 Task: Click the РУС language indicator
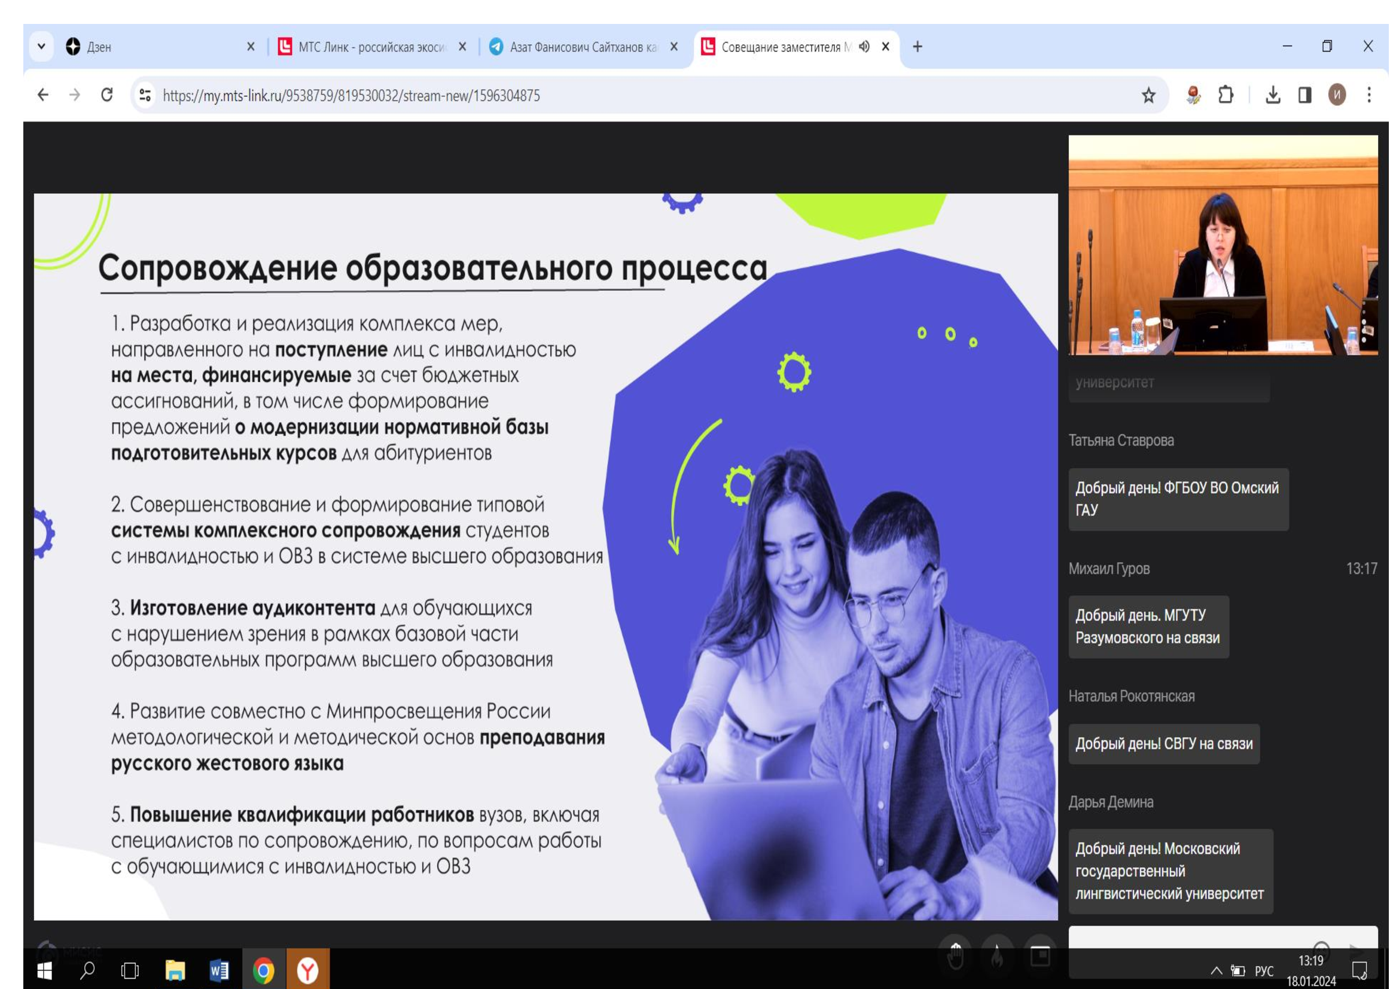(1264, 970)
